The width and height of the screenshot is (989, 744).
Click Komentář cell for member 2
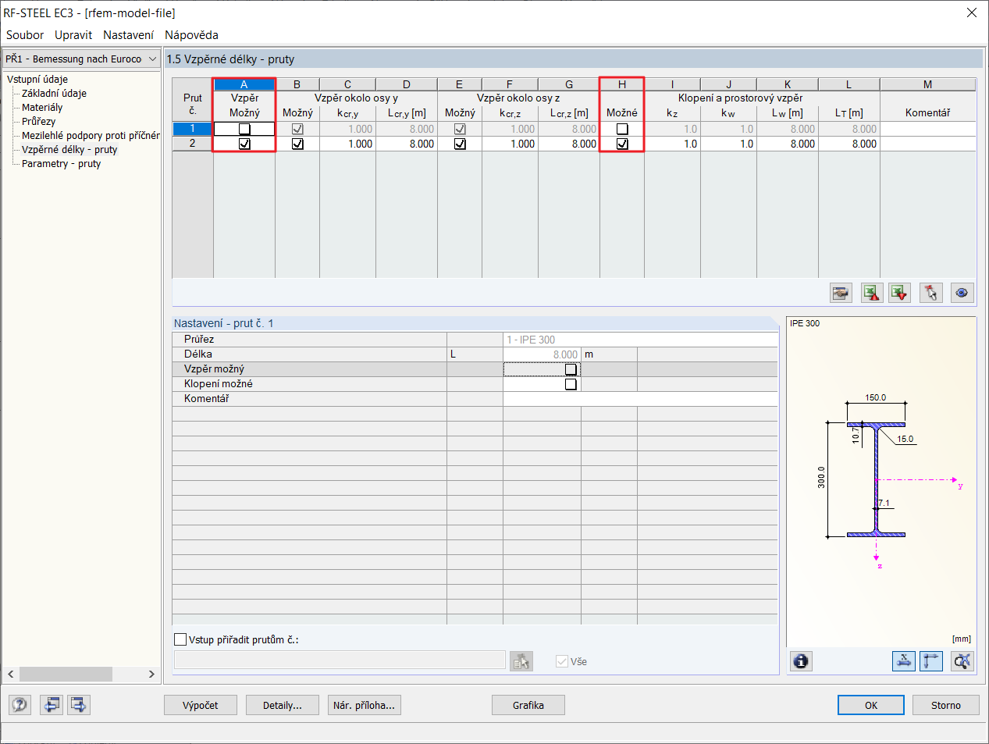click(x=928, y=144)
